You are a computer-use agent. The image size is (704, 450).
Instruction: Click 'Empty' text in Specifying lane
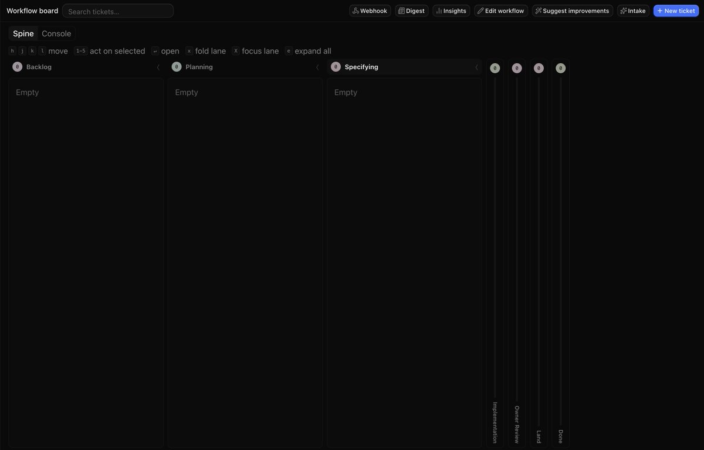point(346,92)
